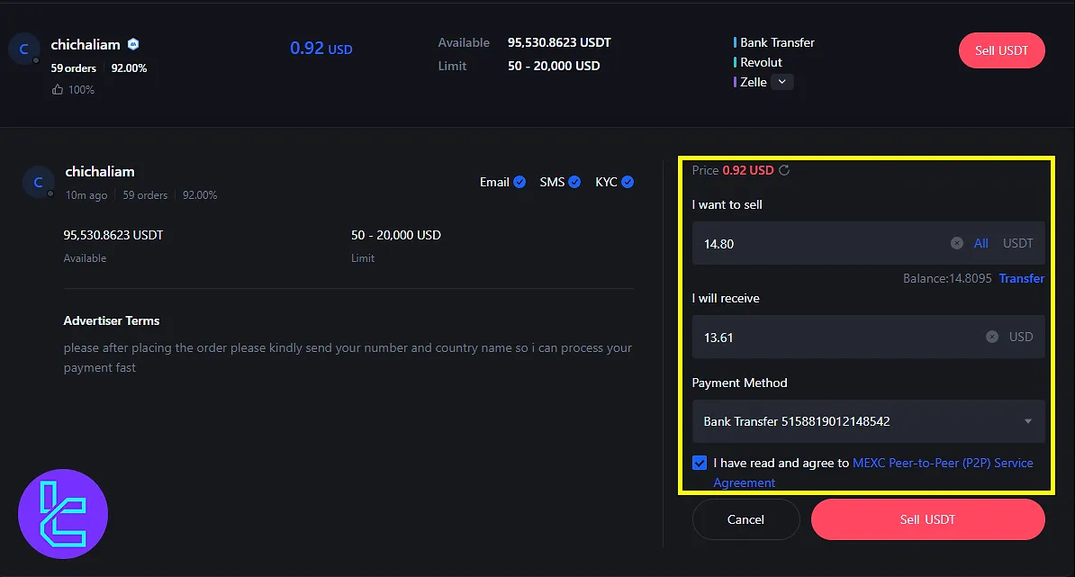Click the 10m ago last seen text
This screenshot has width=1075, height=577.
point(86,195)
